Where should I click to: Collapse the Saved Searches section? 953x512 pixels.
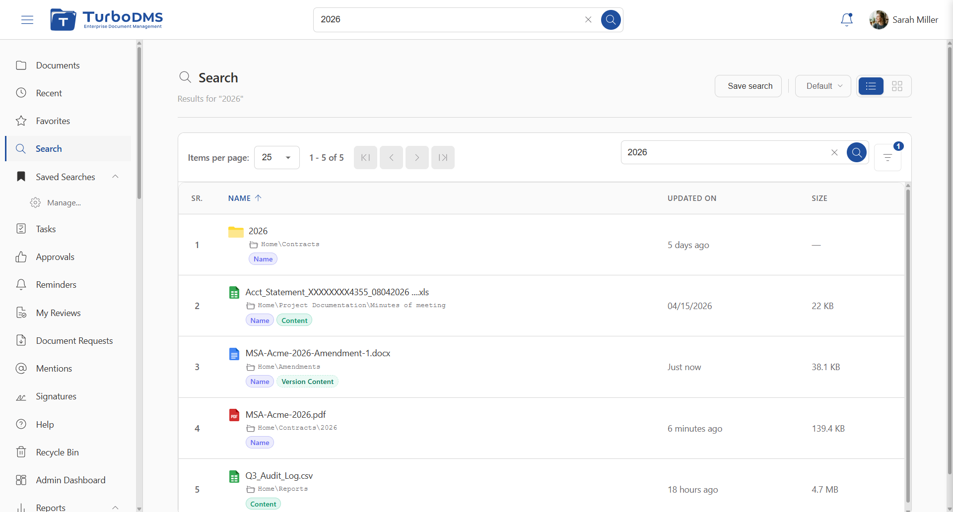click(115, 177)
